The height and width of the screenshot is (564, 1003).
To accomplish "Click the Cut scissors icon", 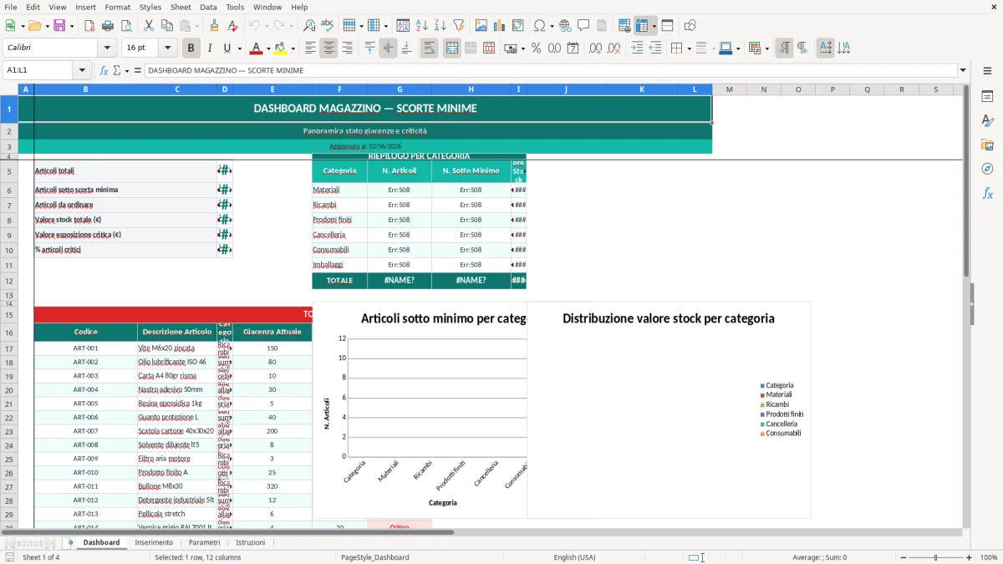I will tap(149, 26).
